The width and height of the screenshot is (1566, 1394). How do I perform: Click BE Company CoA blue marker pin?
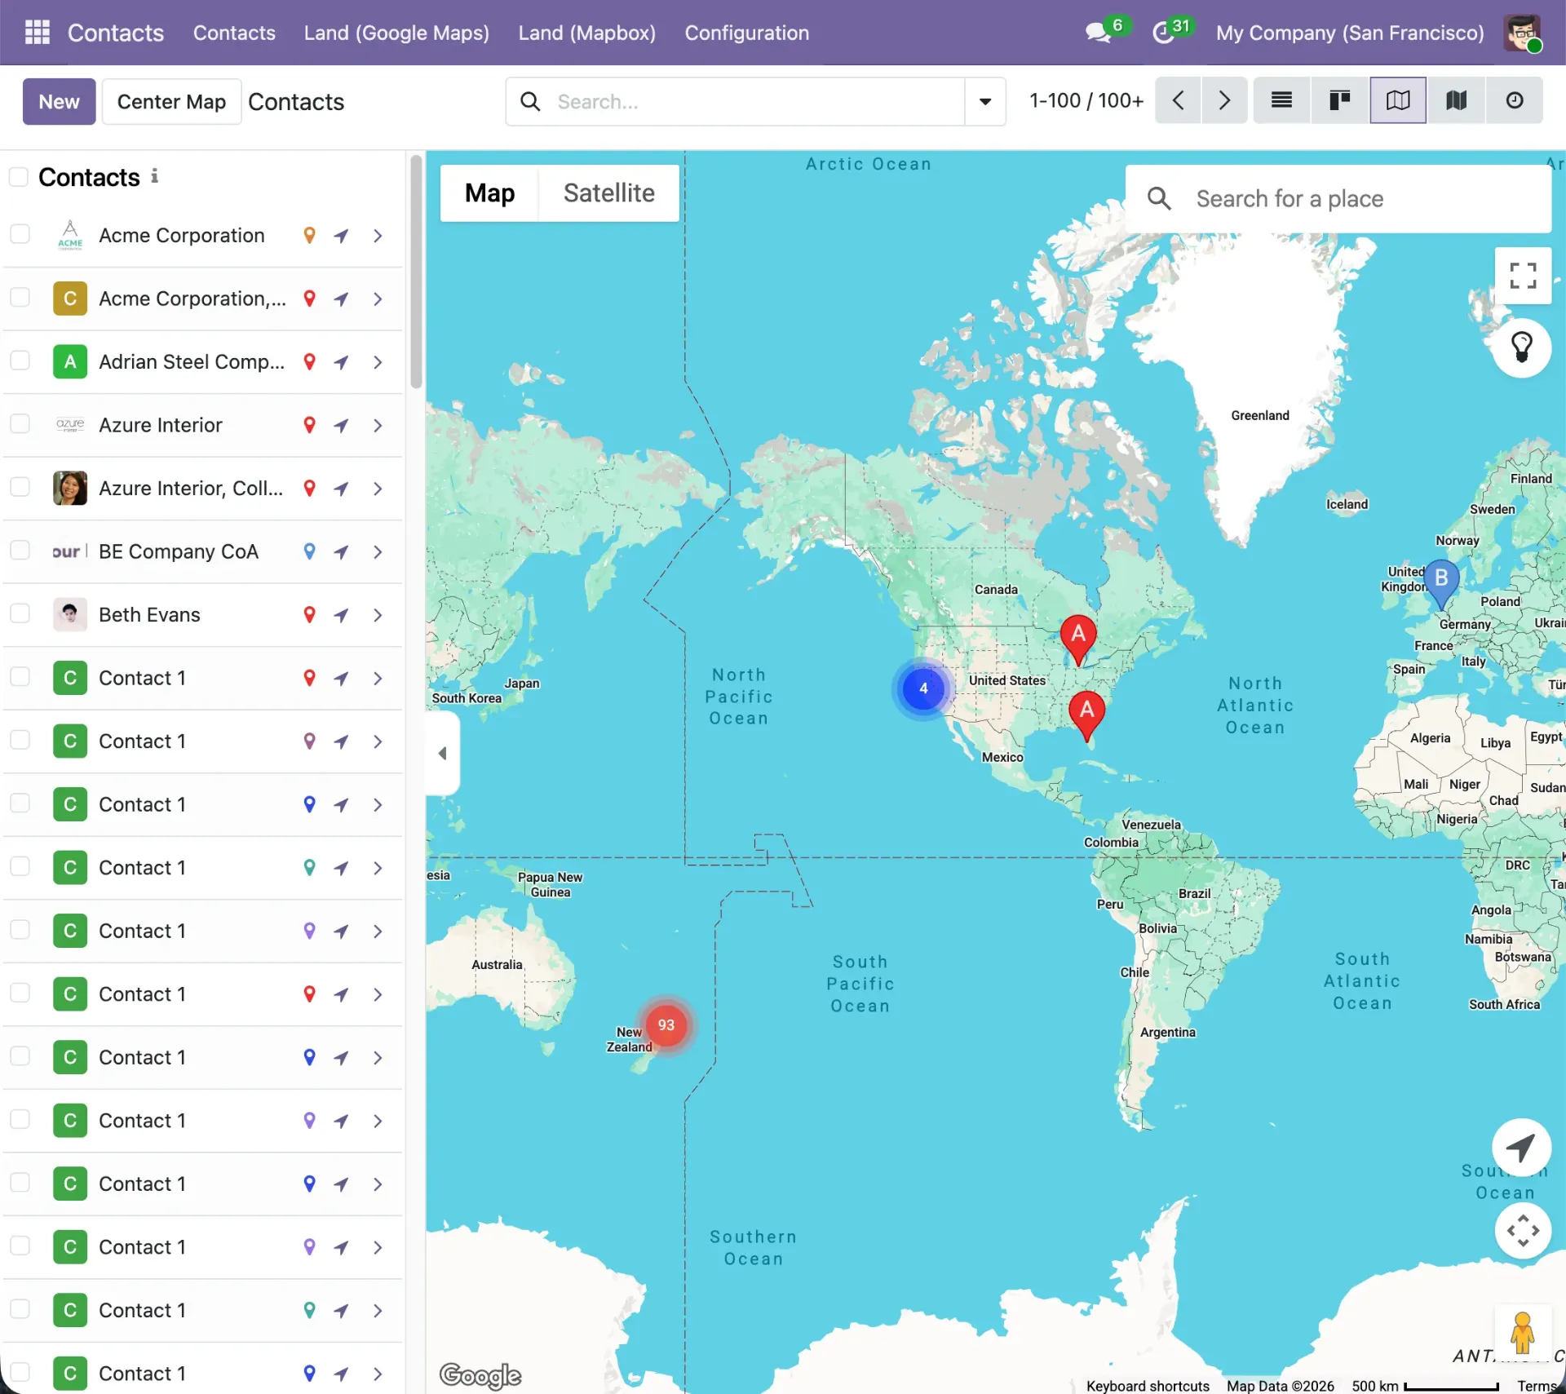[309, 551]
